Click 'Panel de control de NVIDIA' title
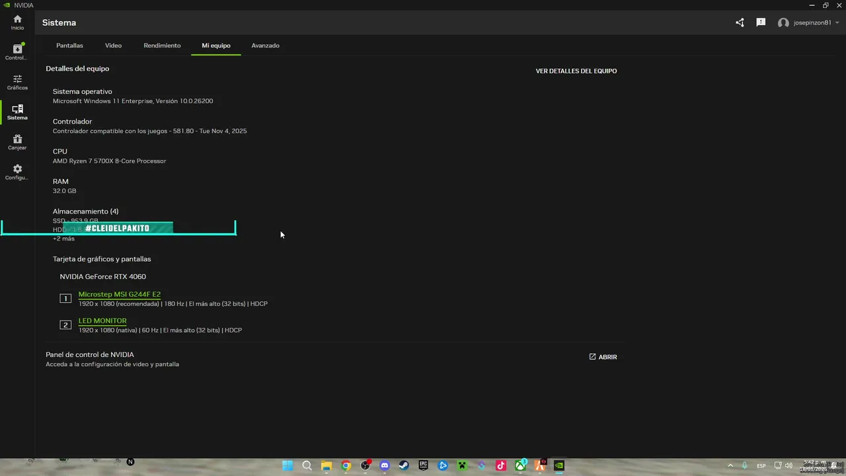 pyautogui.click(x=89, y=354)
